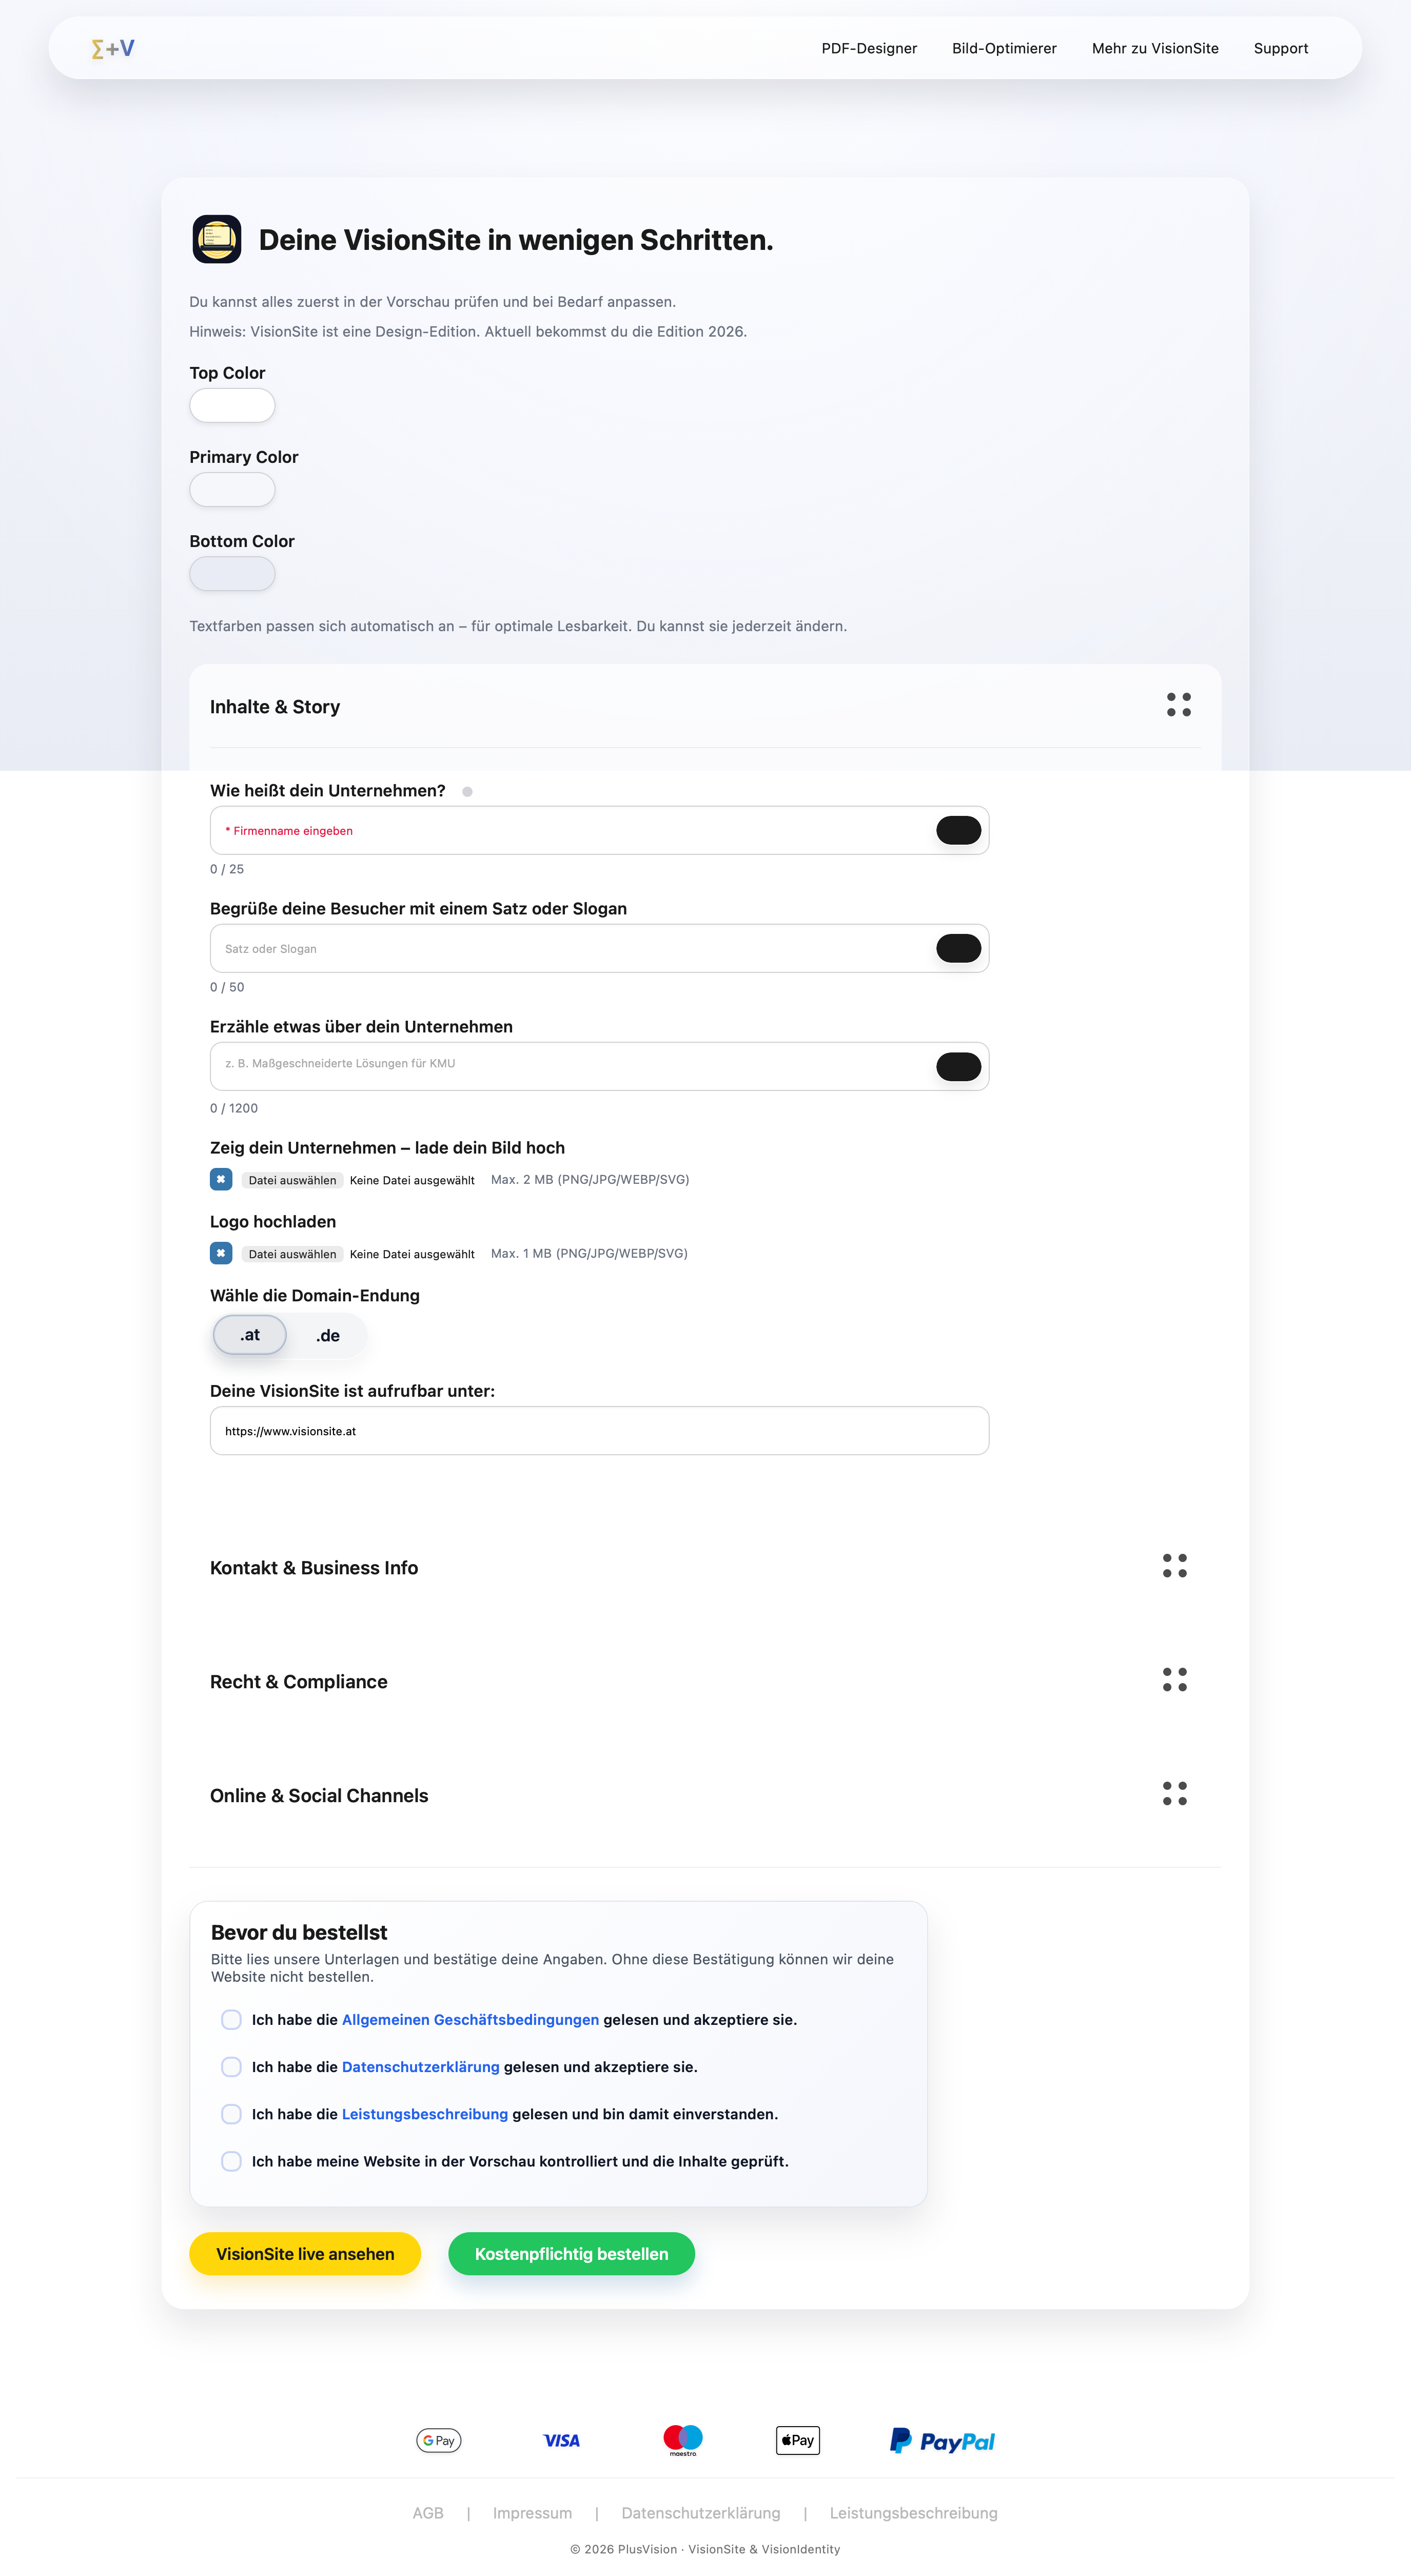Check the AGB acceptance checkbox
This screenshot has width=1411, height=2576.
coord(231,2019)
